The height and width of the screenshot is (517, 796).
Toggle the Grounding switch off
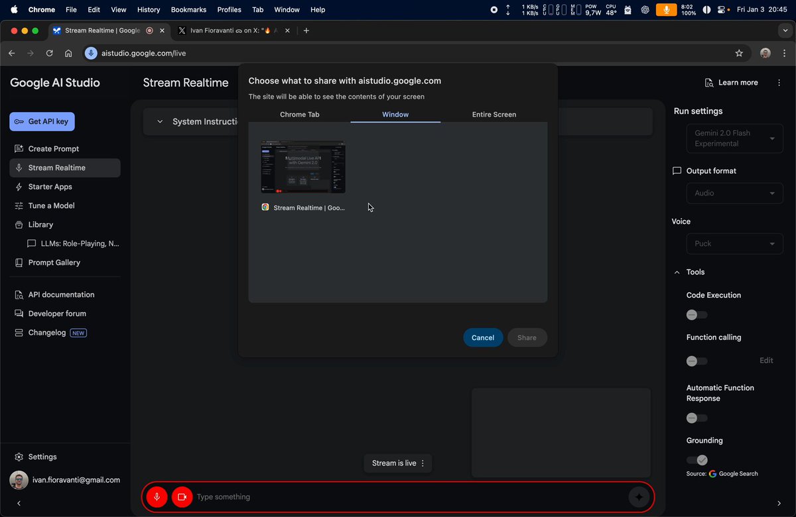[697, 460]
